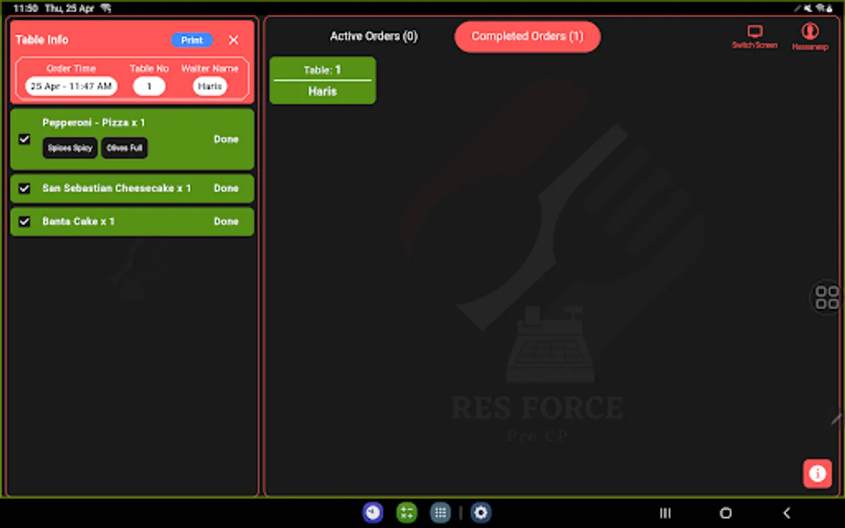Click the floating grid handle on right edge

(827, 298)
